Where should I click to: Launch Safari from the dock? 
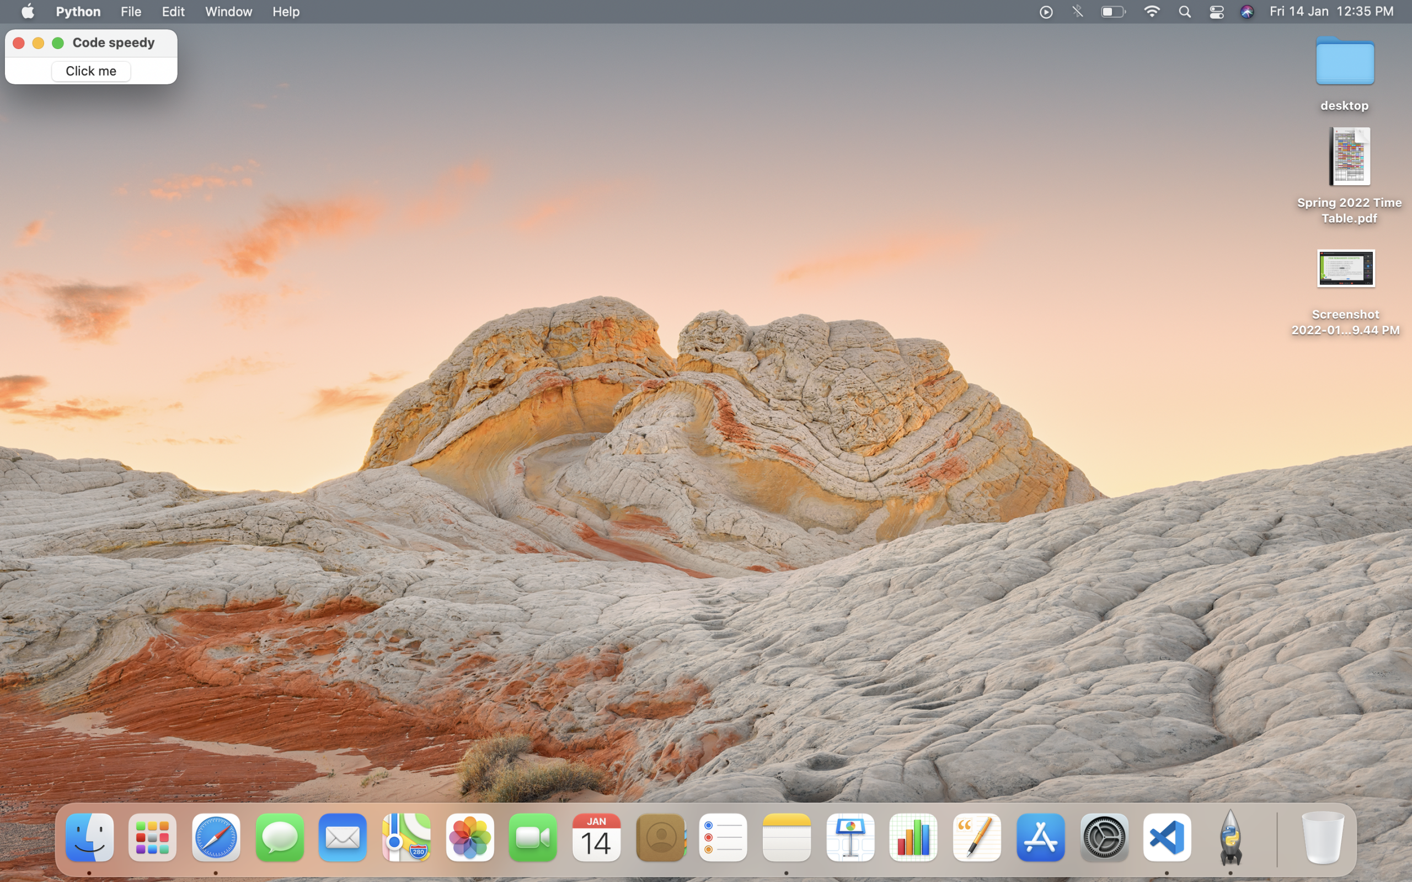pyautogui.click(x=216, y=838)
